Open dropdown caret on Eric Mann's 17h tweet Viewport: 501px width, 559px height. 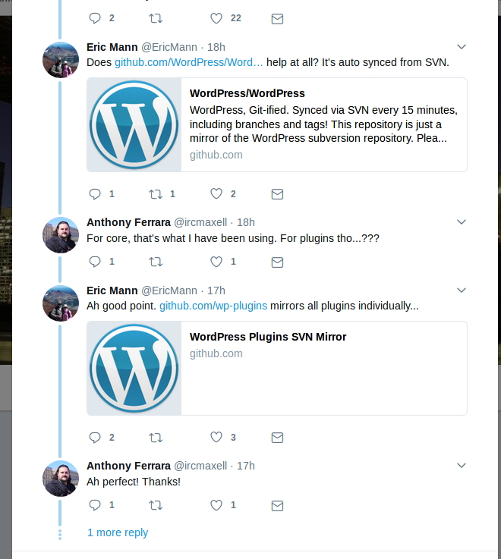point(461,290)
